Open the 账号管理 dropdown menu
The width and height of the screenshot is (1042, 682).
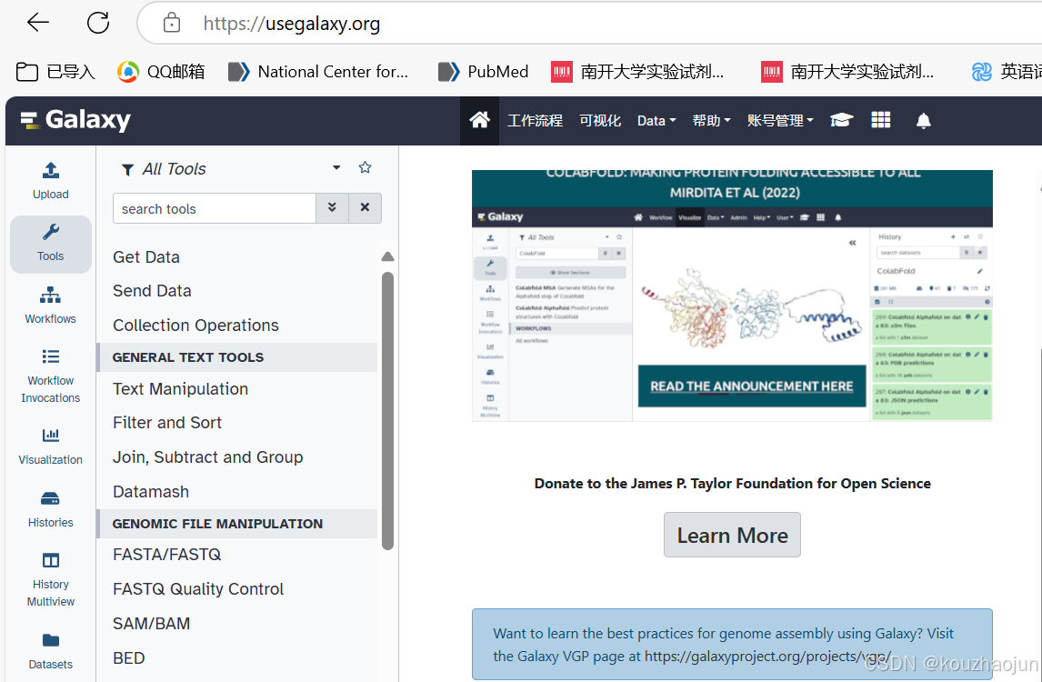pos(780,121)
